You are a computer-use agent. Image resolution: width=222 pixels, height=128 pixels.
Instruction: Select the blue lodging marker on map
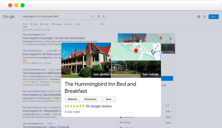[153, 52]
